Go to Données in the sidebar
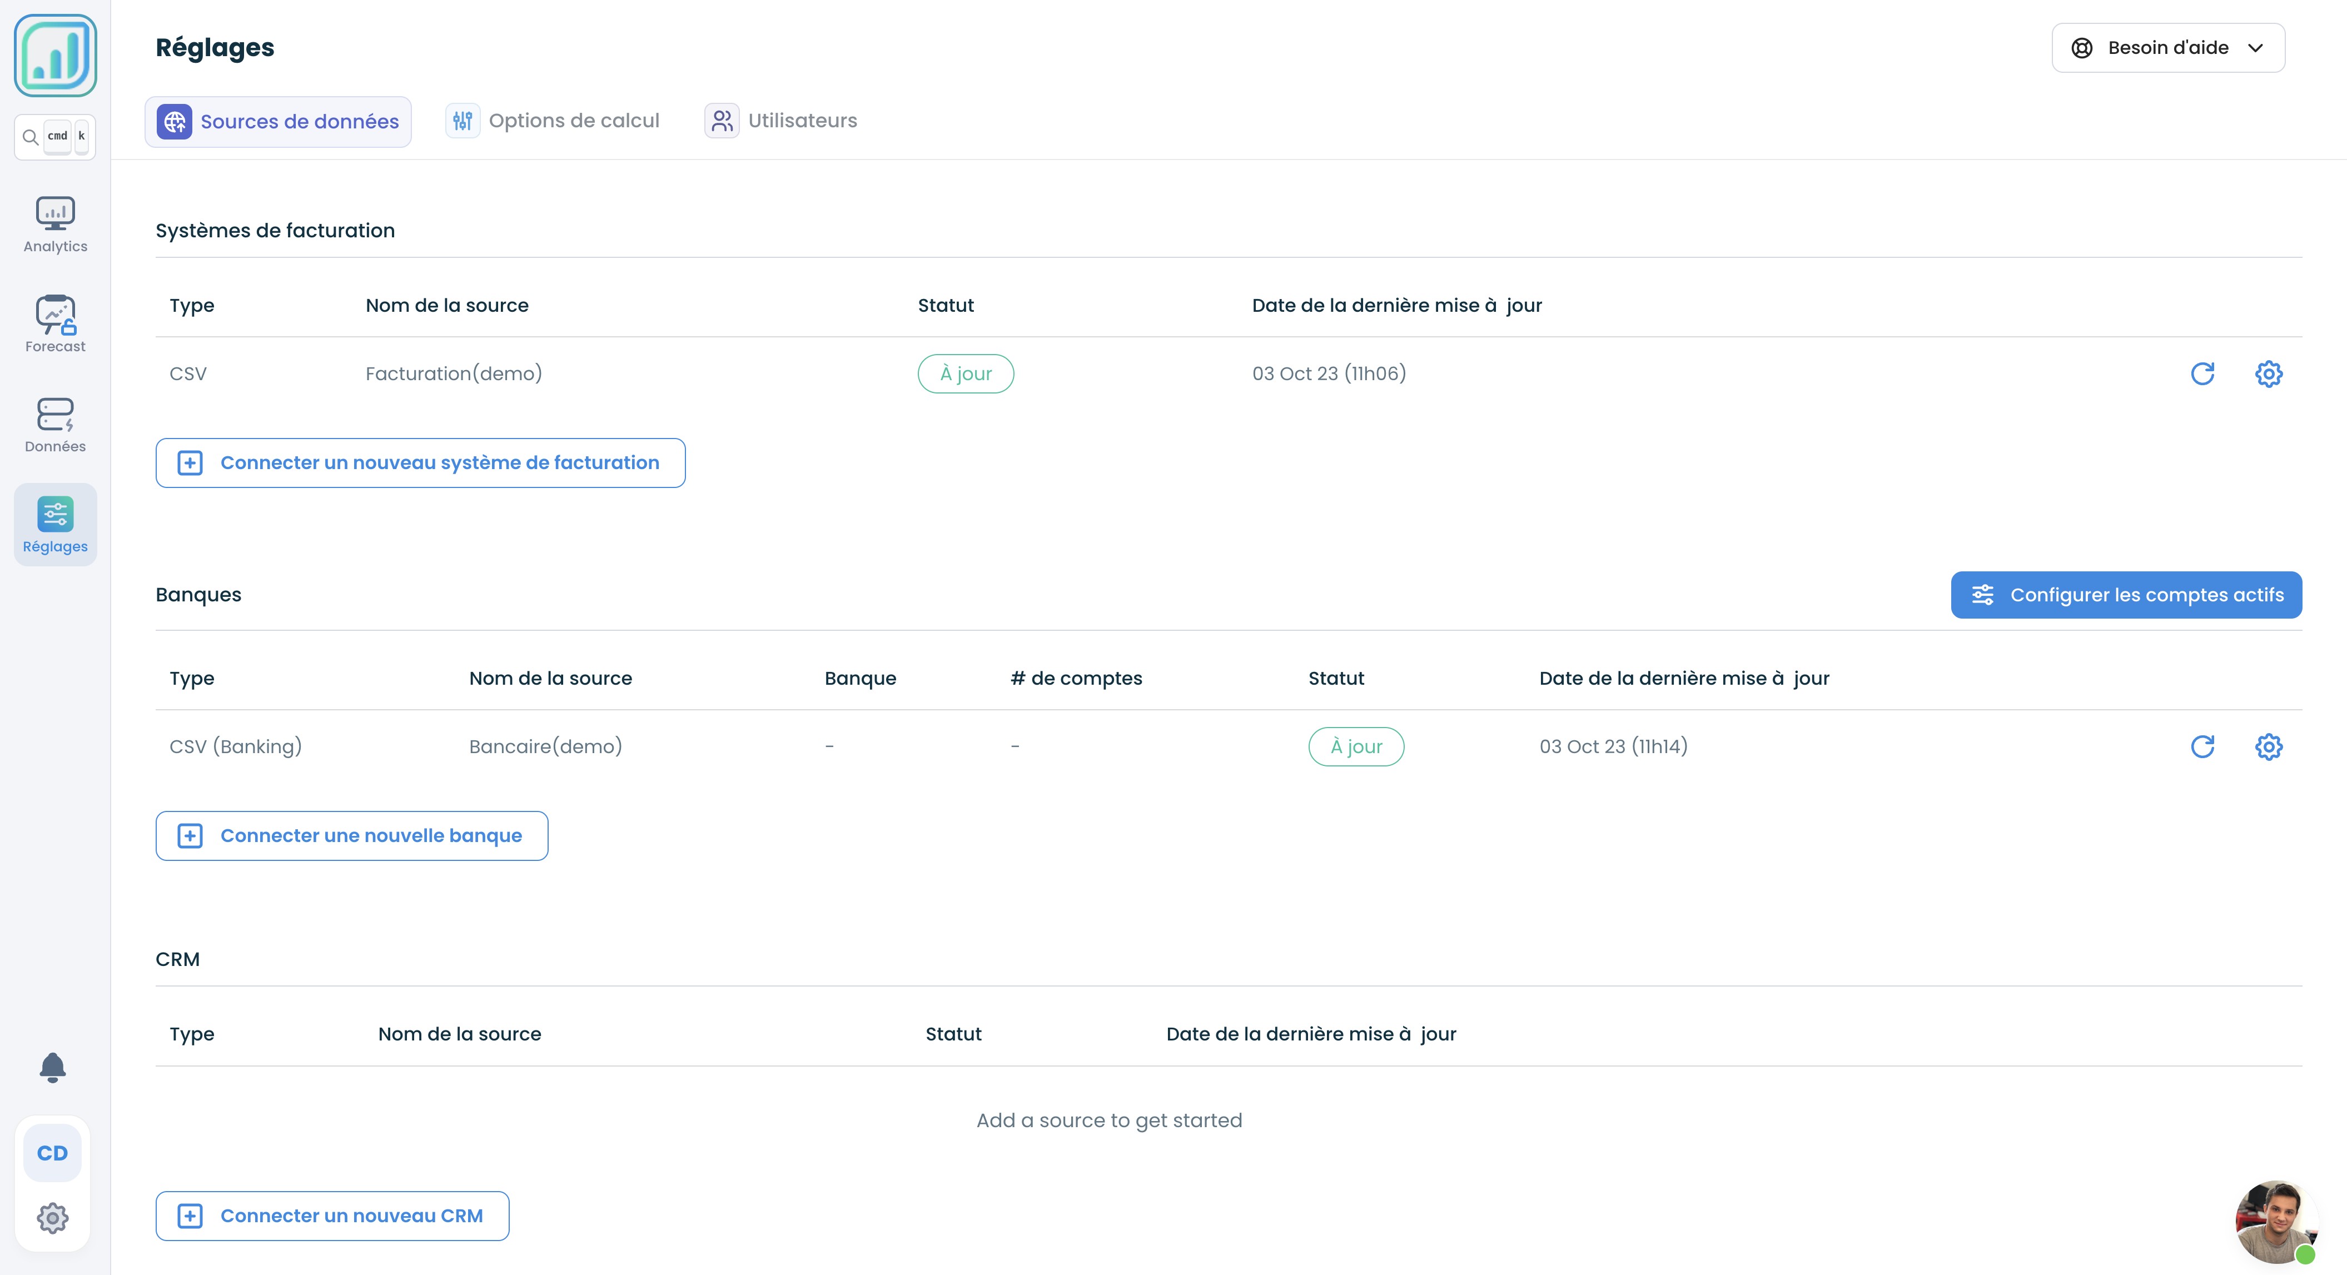 tap(56, 425)
